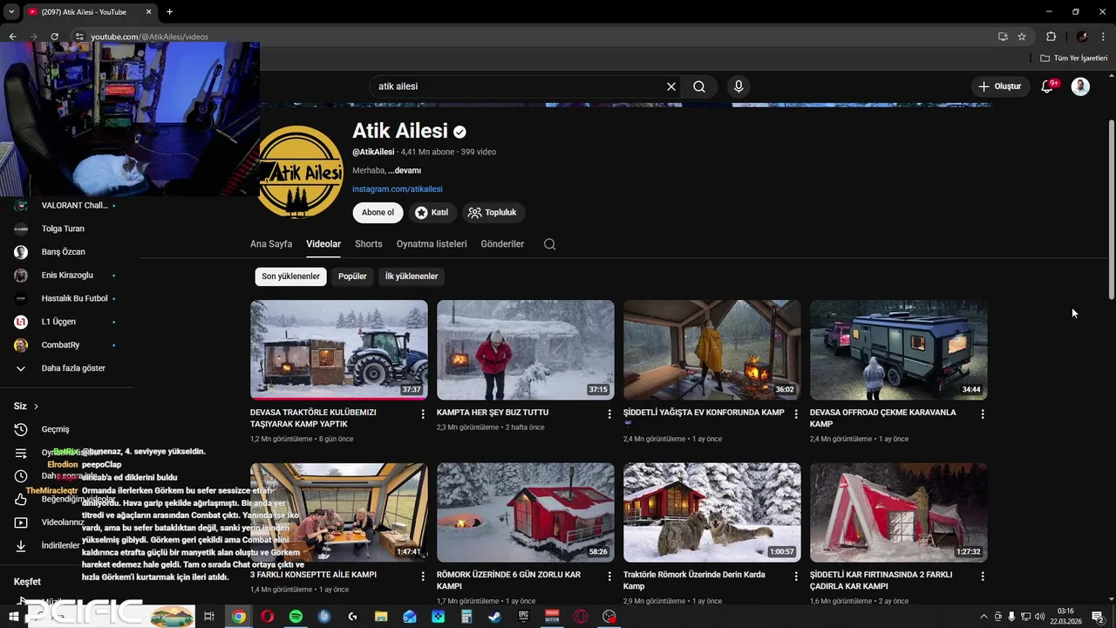Image resolution: width=1116 pixels, height=628 pixels.
Task: Select the İlk yüklenenler filter chip
Action: 412,276
